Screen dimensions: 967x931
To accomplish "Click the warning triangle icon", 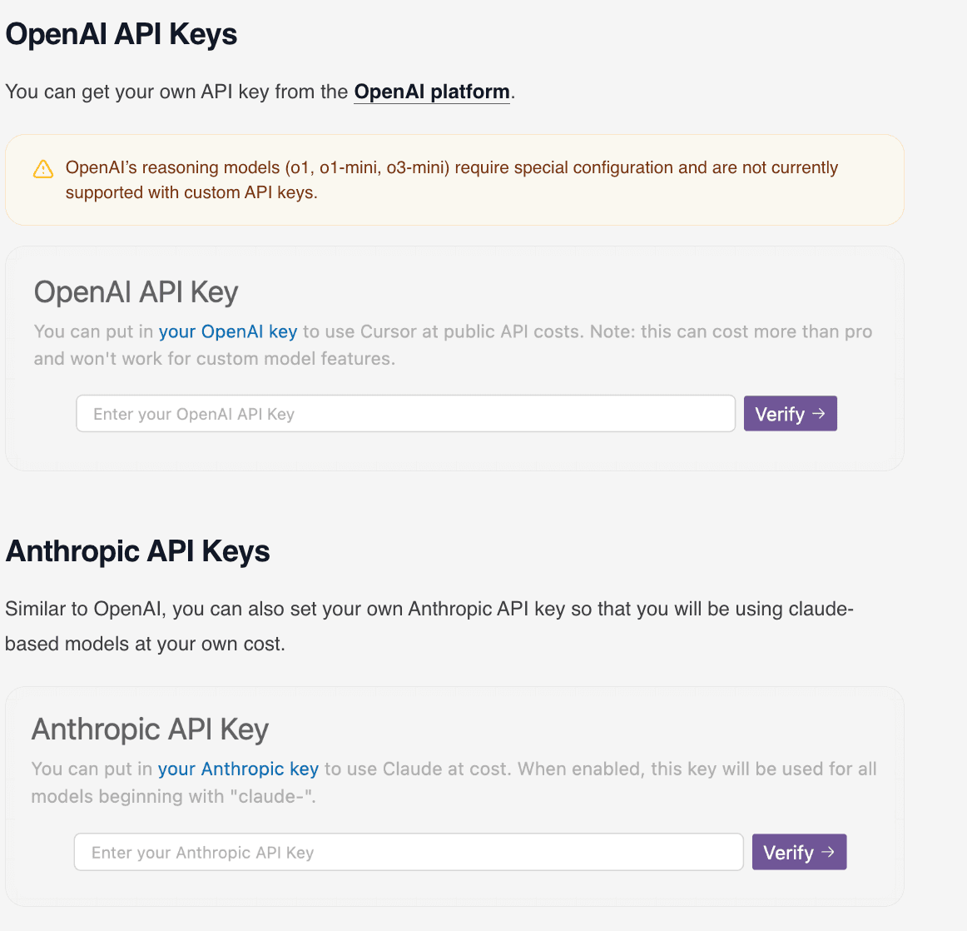I will click(43, 169).
